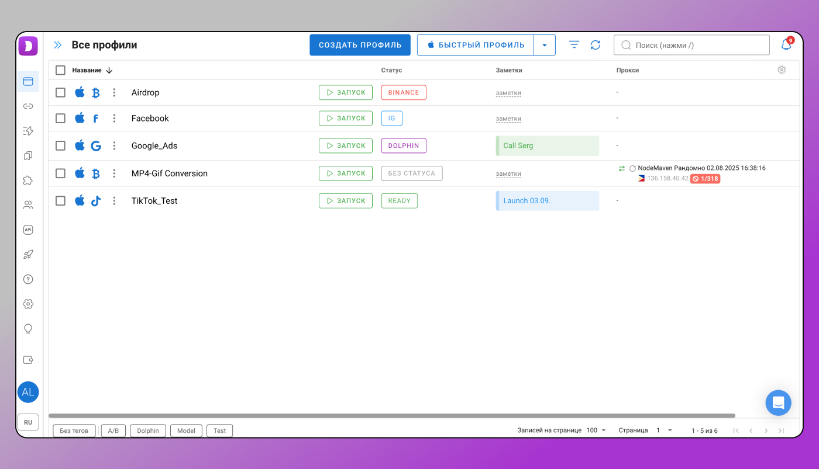Click the refresh profiles icon
Screen dimensions: 819x469
click(595, 45)
